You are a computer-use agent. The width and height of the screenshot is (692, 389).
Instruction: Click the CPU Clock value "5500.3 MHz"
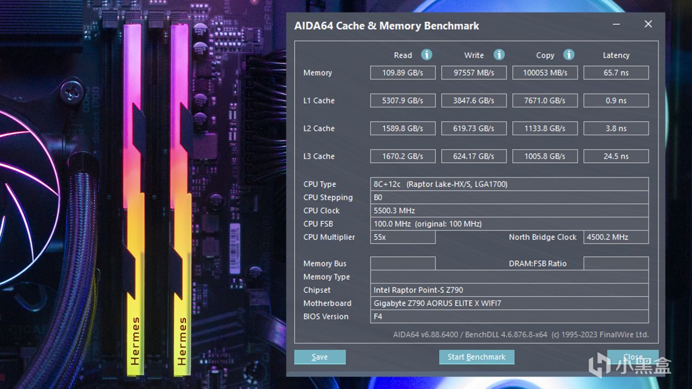(509, 211)
